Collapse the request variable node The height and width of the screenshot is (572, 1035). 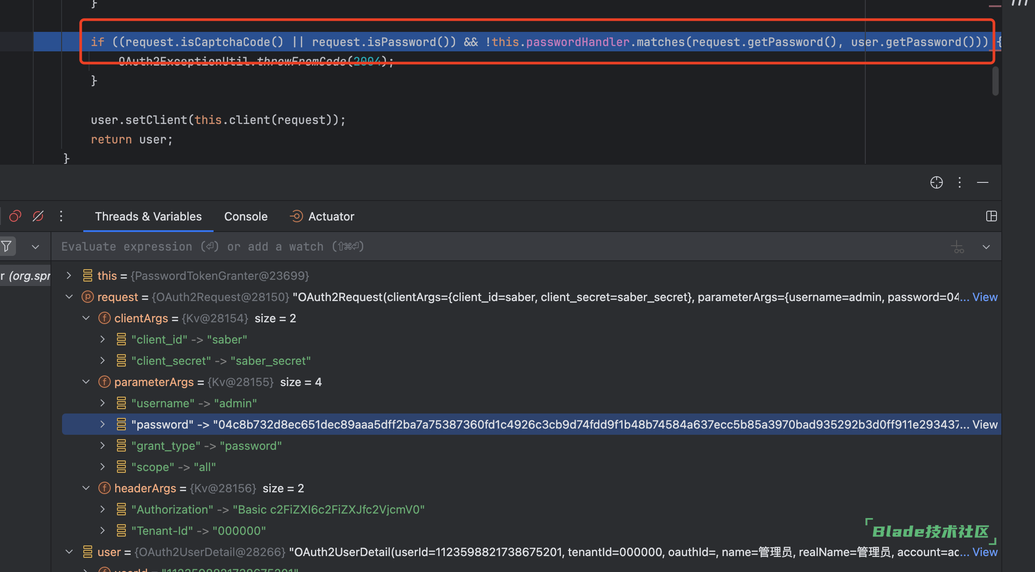[69, 297]
